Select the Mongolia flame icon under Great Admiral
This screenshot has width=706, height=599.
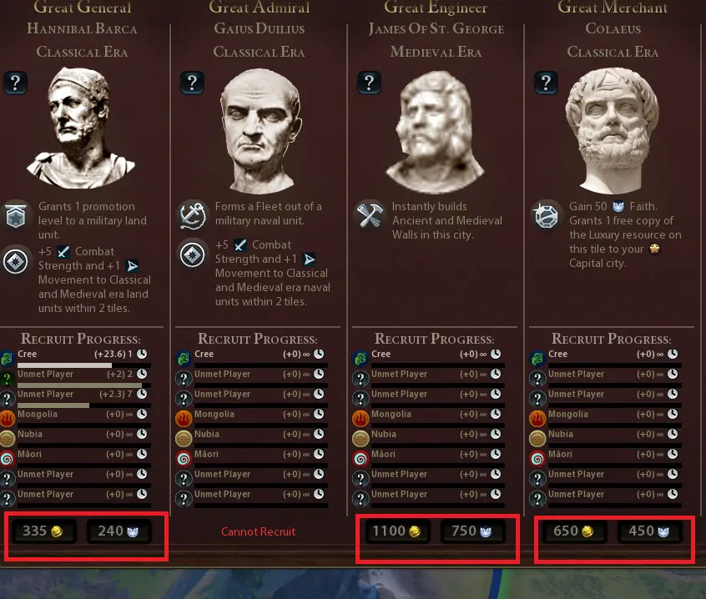coord(184,418)
